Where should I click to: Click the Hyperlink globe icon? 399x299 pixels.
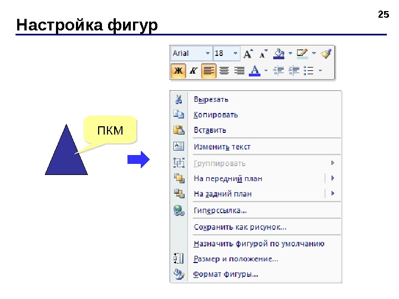click(179, 210)
